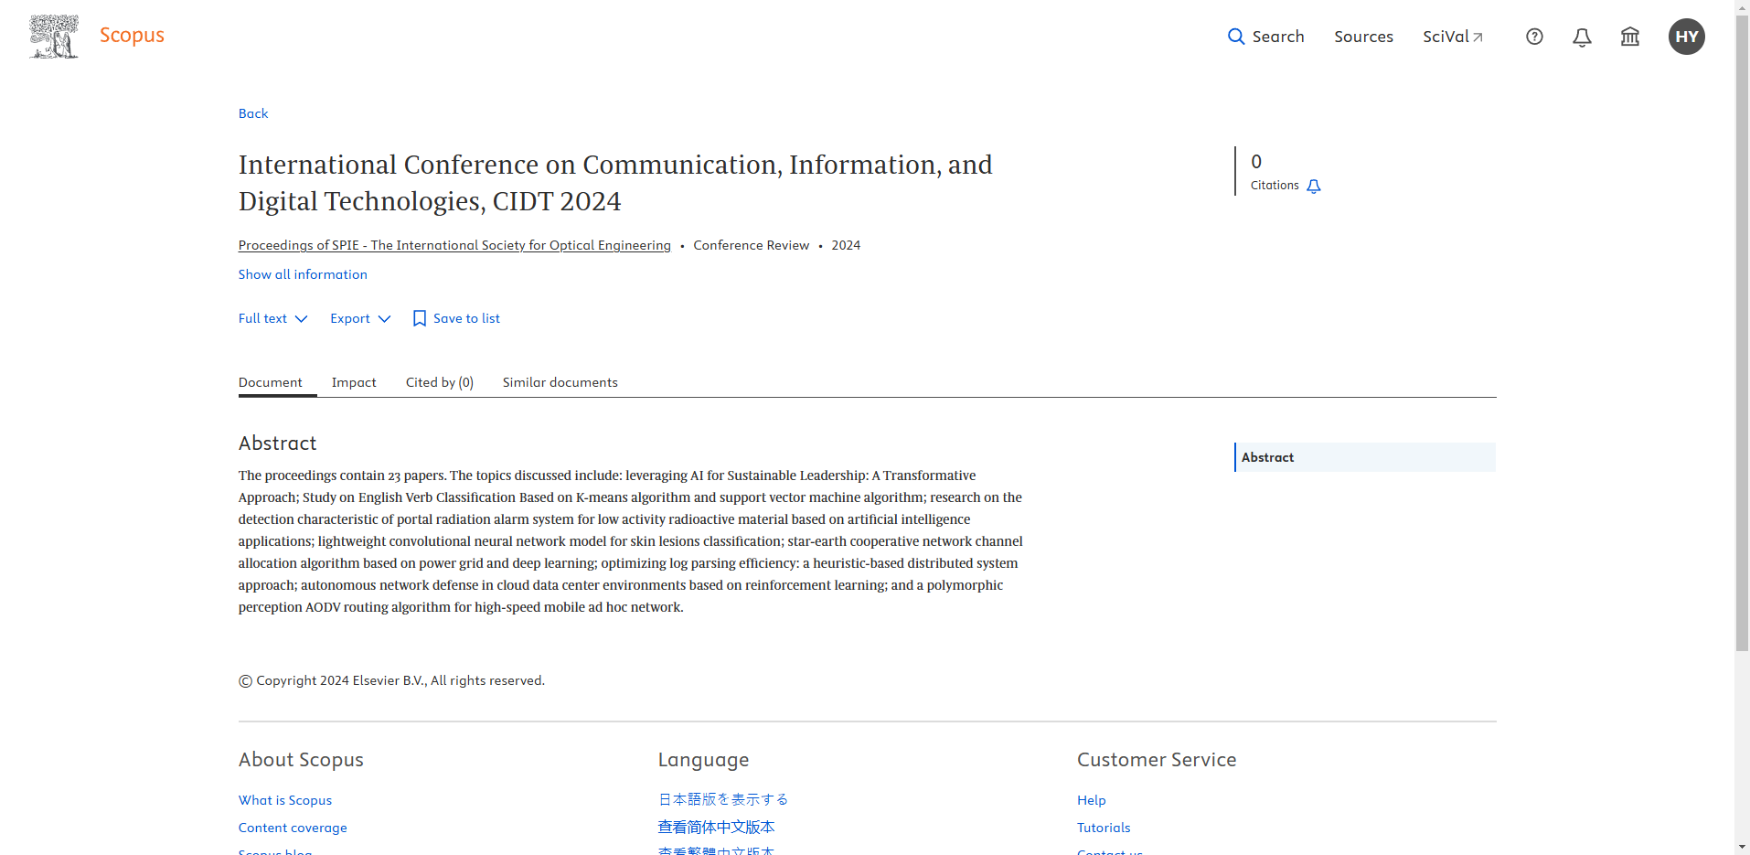Go Back to previous page
The height and width of the screenshot is (855, 1750).
point(253,113)
